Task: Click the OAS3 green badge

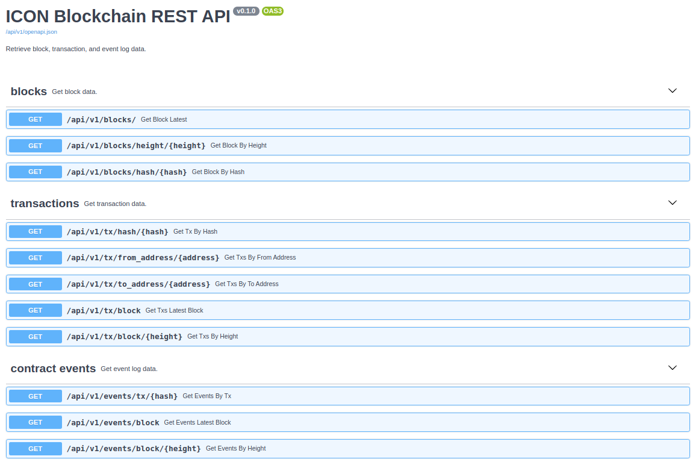Action: 273,11
